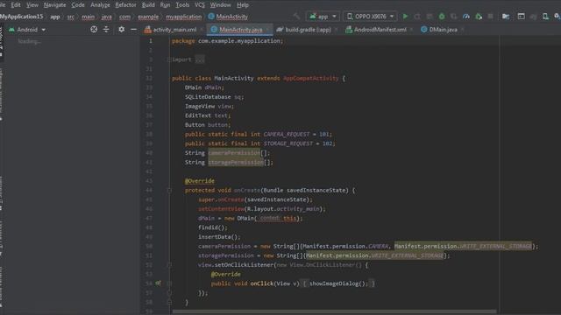Click the insertData() call
This screenshot has width=561, height=315.
[219, 237]
